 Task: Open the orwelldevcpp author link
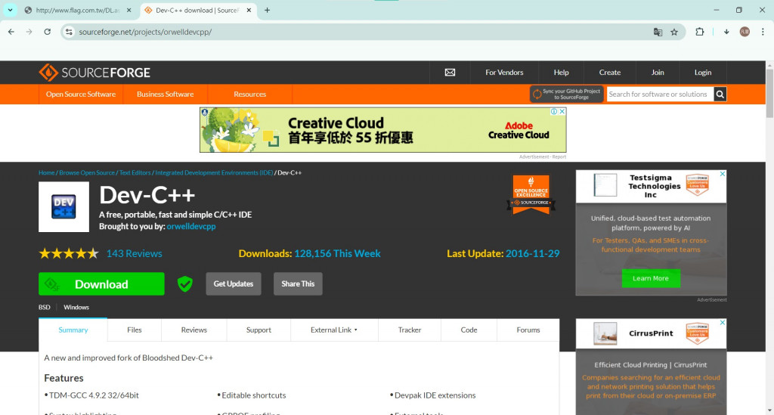click(191, 227)
